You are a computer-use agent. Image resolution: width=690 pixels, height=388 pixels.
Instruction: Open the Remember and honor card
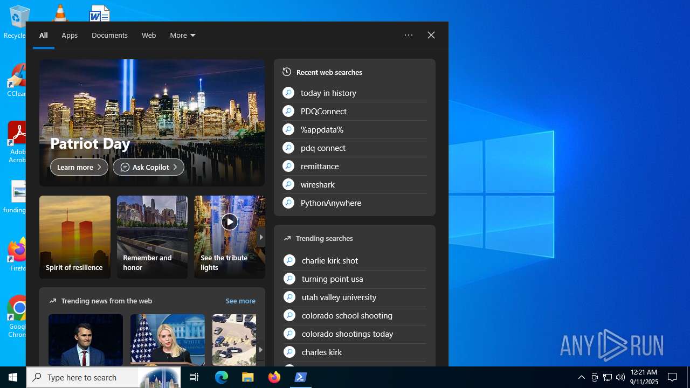point(152,237)
